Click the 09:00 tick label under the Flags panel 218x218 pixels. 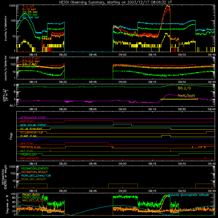(x=122, y=164)
